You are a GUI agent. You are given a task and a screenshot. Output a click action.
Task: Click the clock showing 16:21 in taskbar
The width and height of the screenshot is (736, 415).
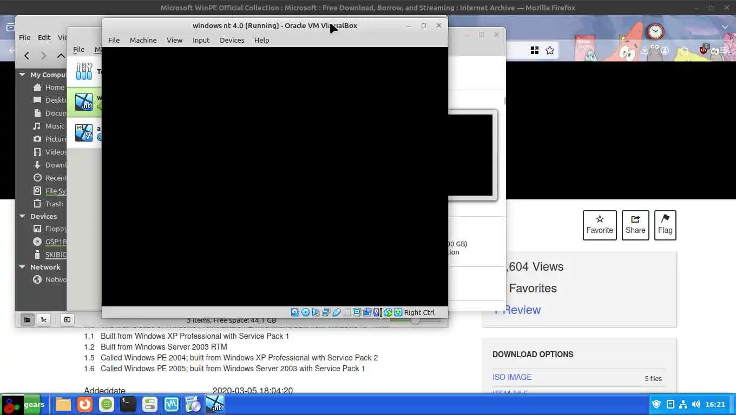(715, 404)
